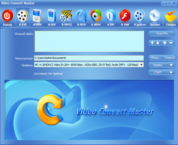Click the Состояние: Нет файлов status text
This screenshot has width=178, height=145.
click(48, 74)
